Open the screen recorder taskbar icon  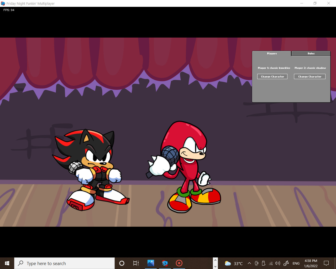(x=179, y=263)
